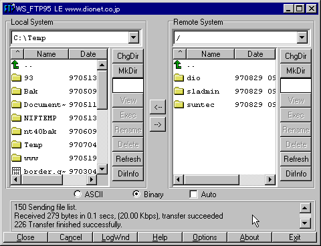Sort local list by Name column header
Viewport: 321px width, 246px height.
pos(46,54)
